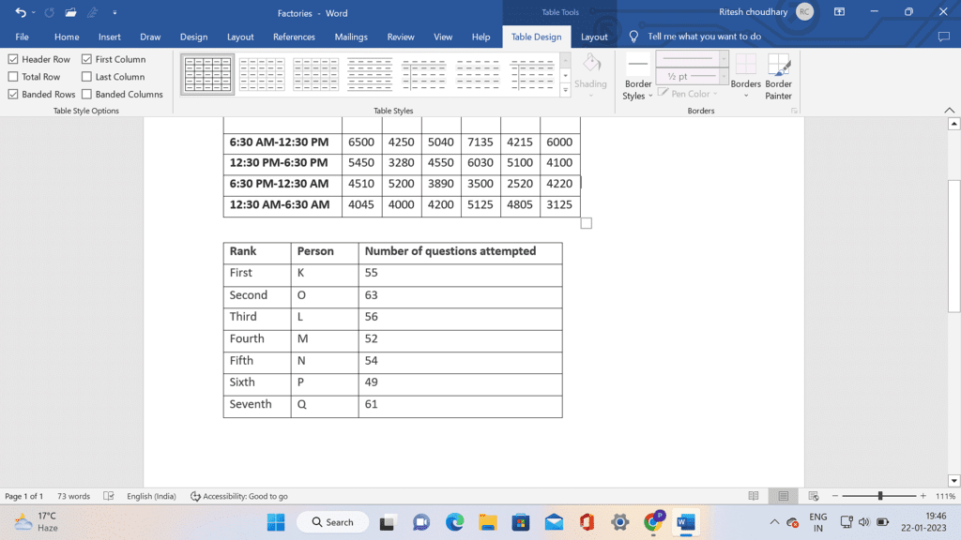Screen dimensions: 961x540
Task: Open Borders dialog launcher
Action: point(794,111)
